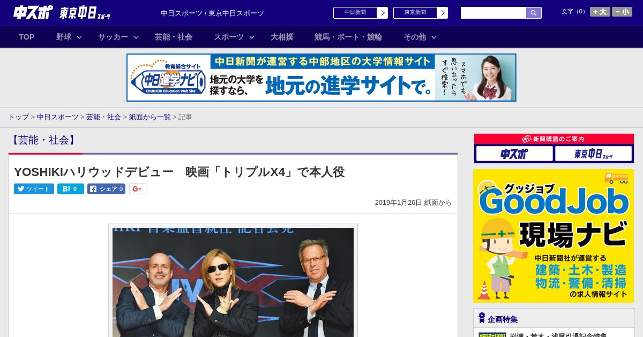The height and width of the screenshot is (337, 643).
Task: Click the search magnifier button
Action: click(x=534, y=13)
